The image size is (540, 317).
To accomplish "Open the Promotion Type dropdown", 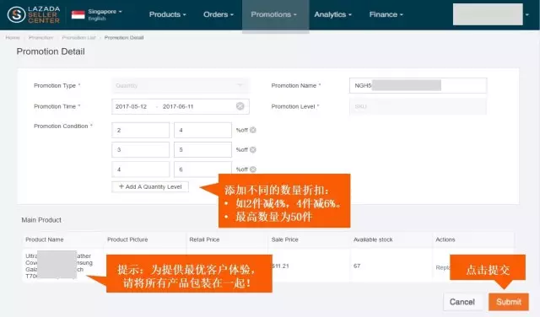I will click(181, 85).
